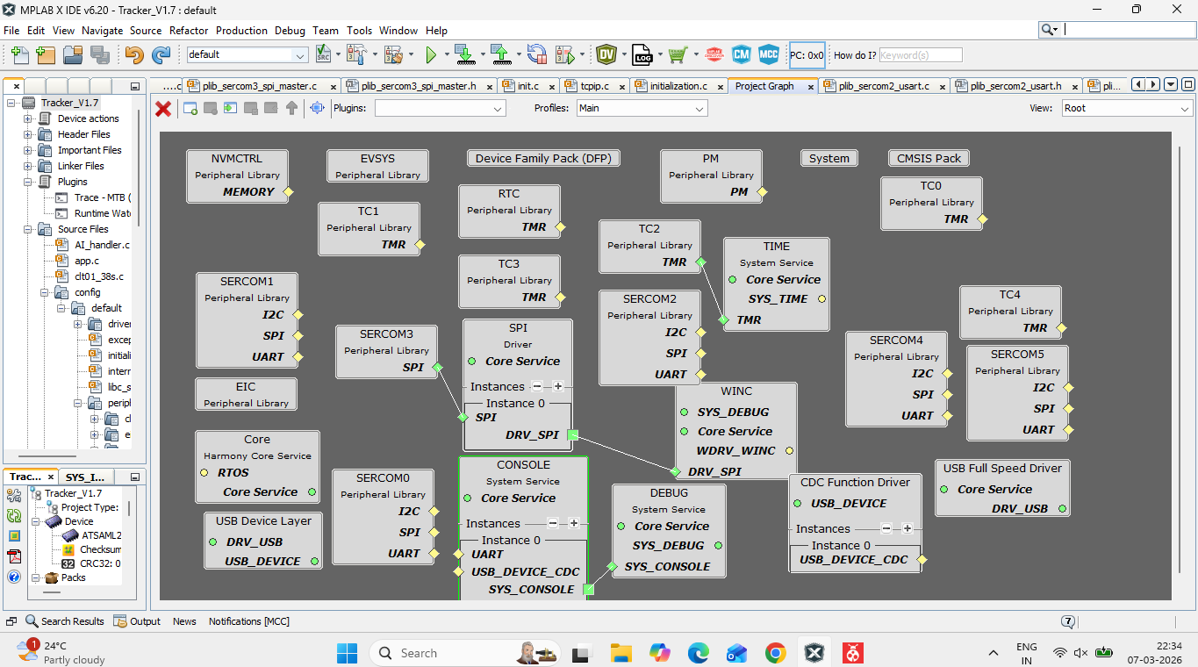The image size is (1198, 667).
Task: Expand the Header Files tree node
Action: click(28, 134)
